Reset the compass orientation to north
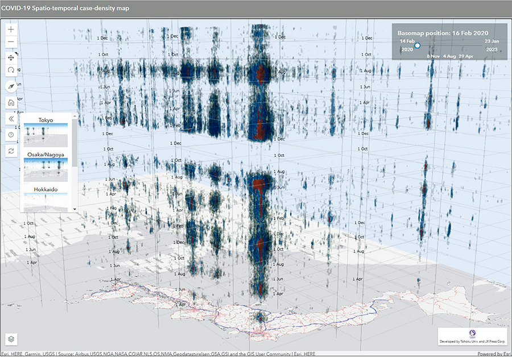 (11, 86)
